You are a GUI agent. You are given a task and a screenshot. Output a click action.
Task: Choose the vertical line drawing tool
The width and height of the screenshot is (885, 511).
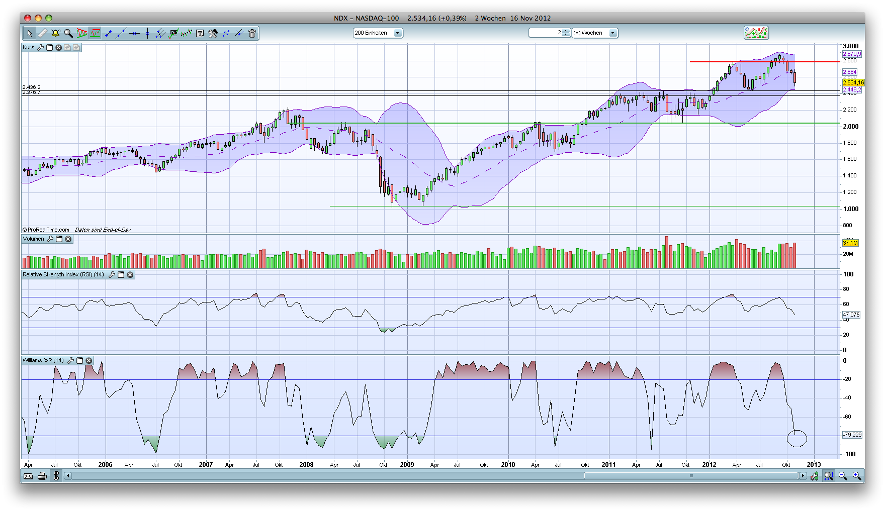pyautogui.click(x=147, y=33)
